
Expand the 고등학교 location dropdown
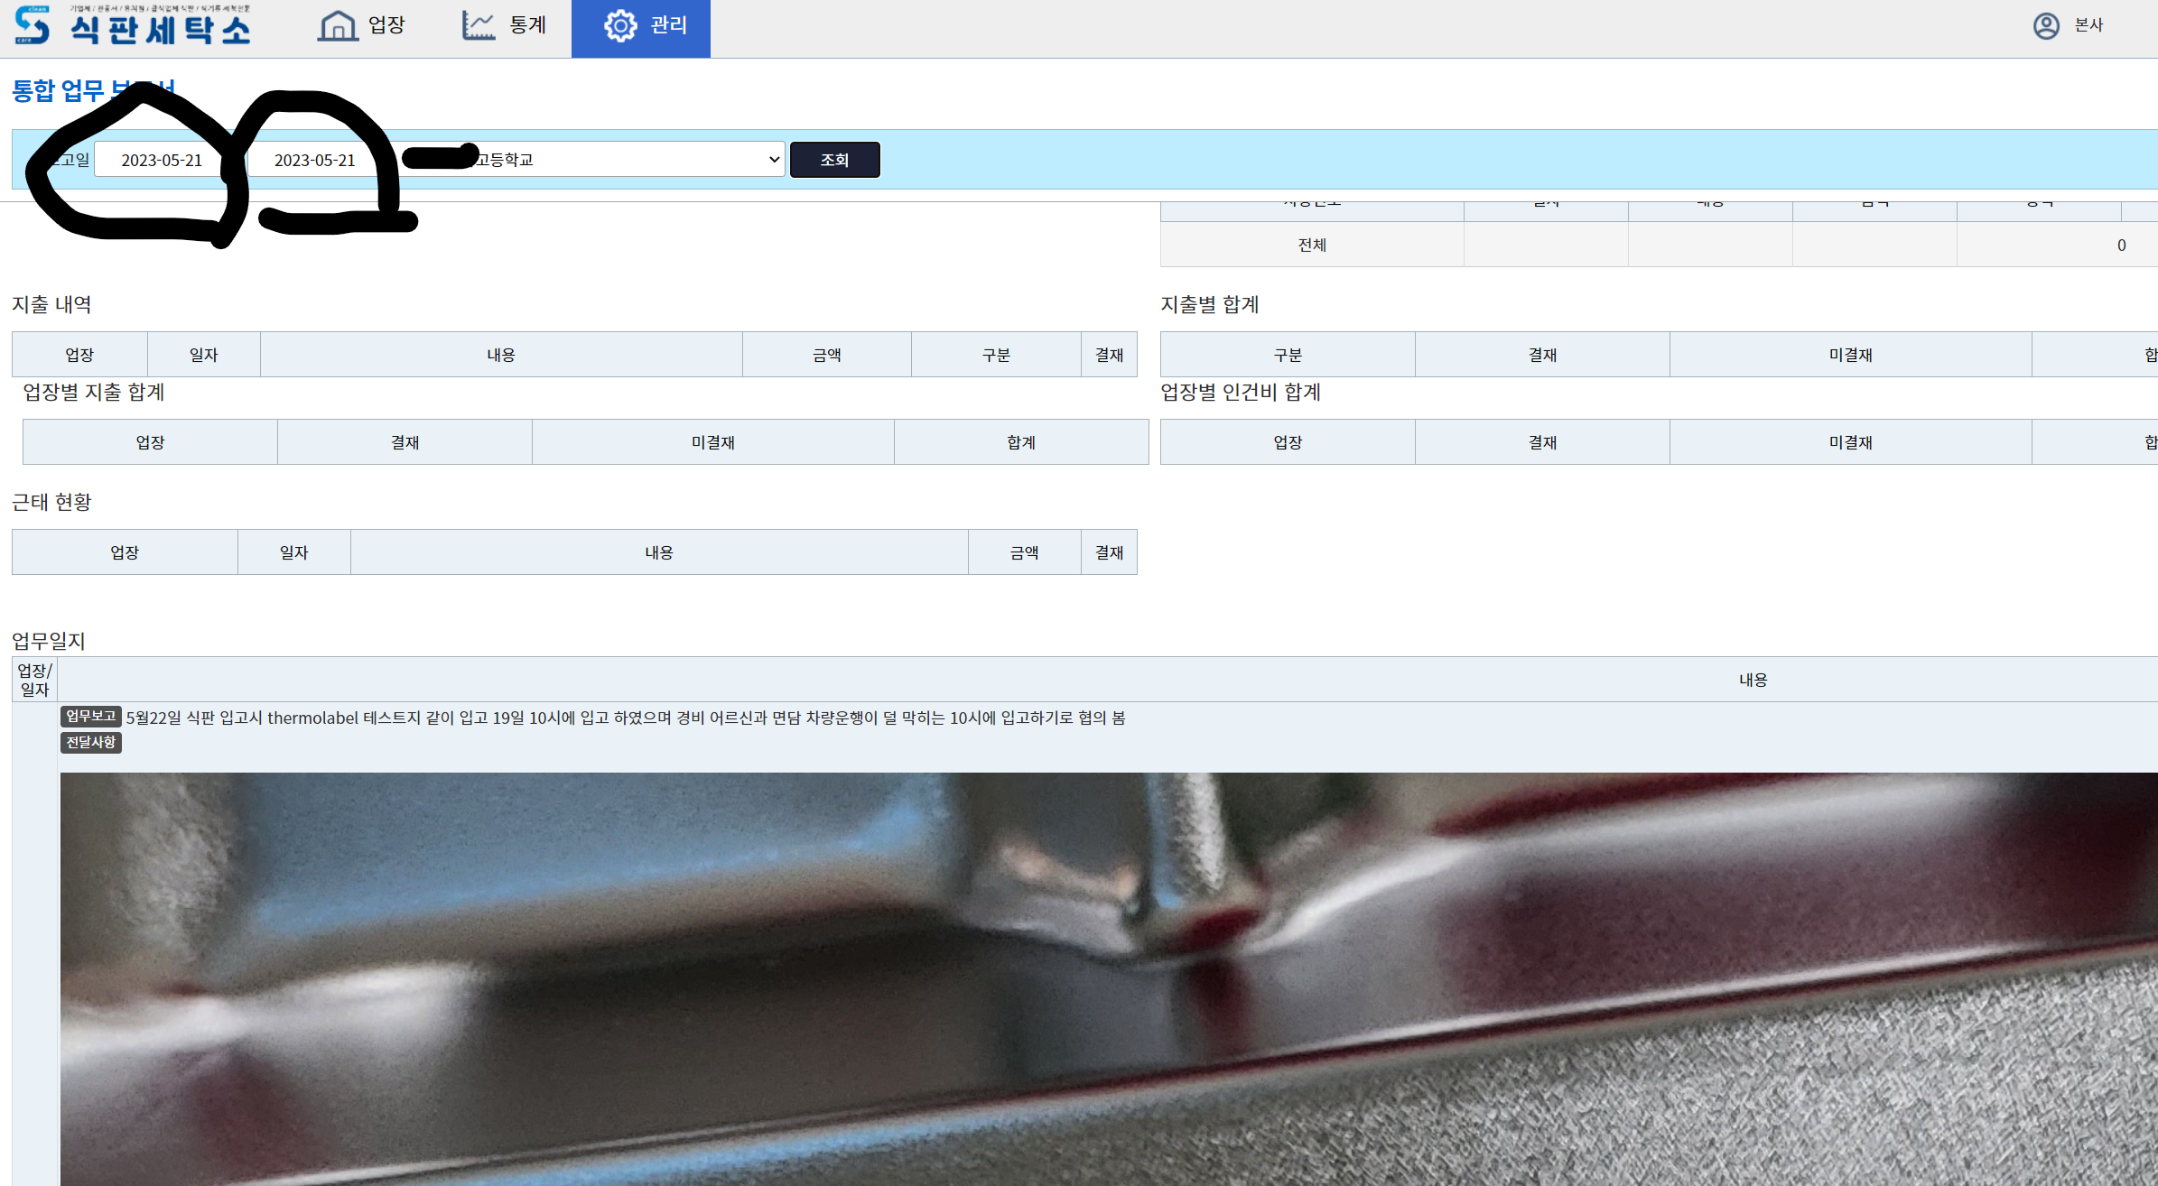point(593,159)
